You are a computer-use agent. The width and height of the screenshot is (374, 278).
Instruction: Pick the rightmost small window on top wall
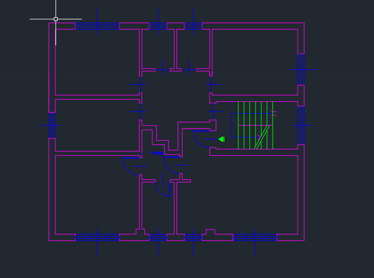[x=193, y=26]
